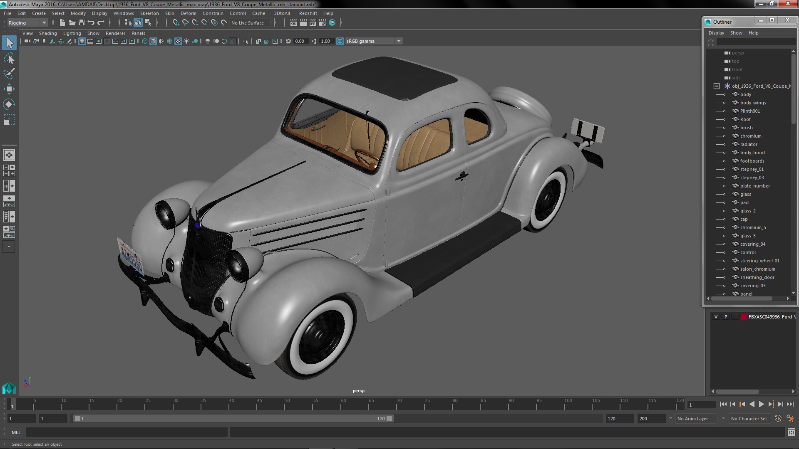Screen dimensions: 799x449
Task: Choose the Paint selection tool
Action: [x=9, y=74]
